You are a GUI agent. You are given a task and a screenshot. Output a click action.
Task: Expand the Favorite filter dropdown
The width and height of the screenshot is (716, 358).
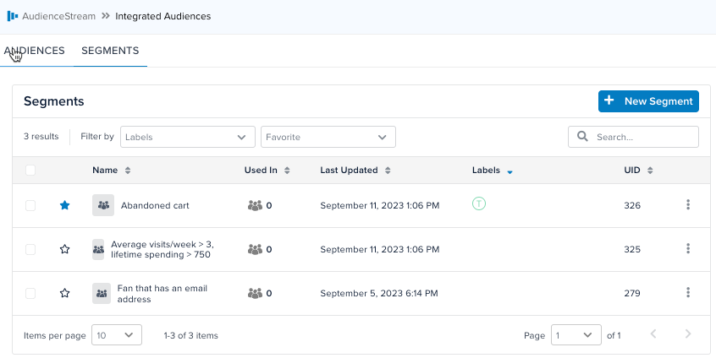click(328, 137)
